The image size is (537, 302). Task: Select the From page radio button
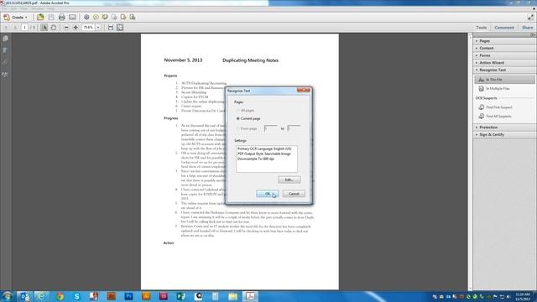pos(238,128)
